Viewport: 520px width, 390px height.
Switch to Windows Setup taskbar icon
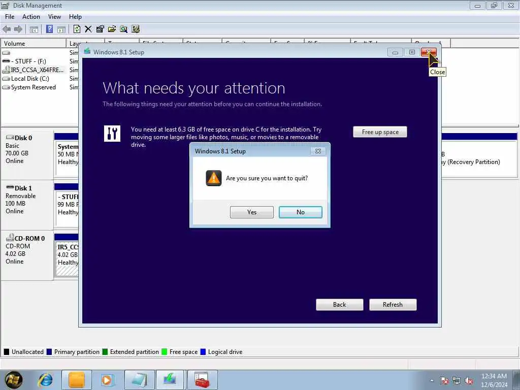coord(170,380)
